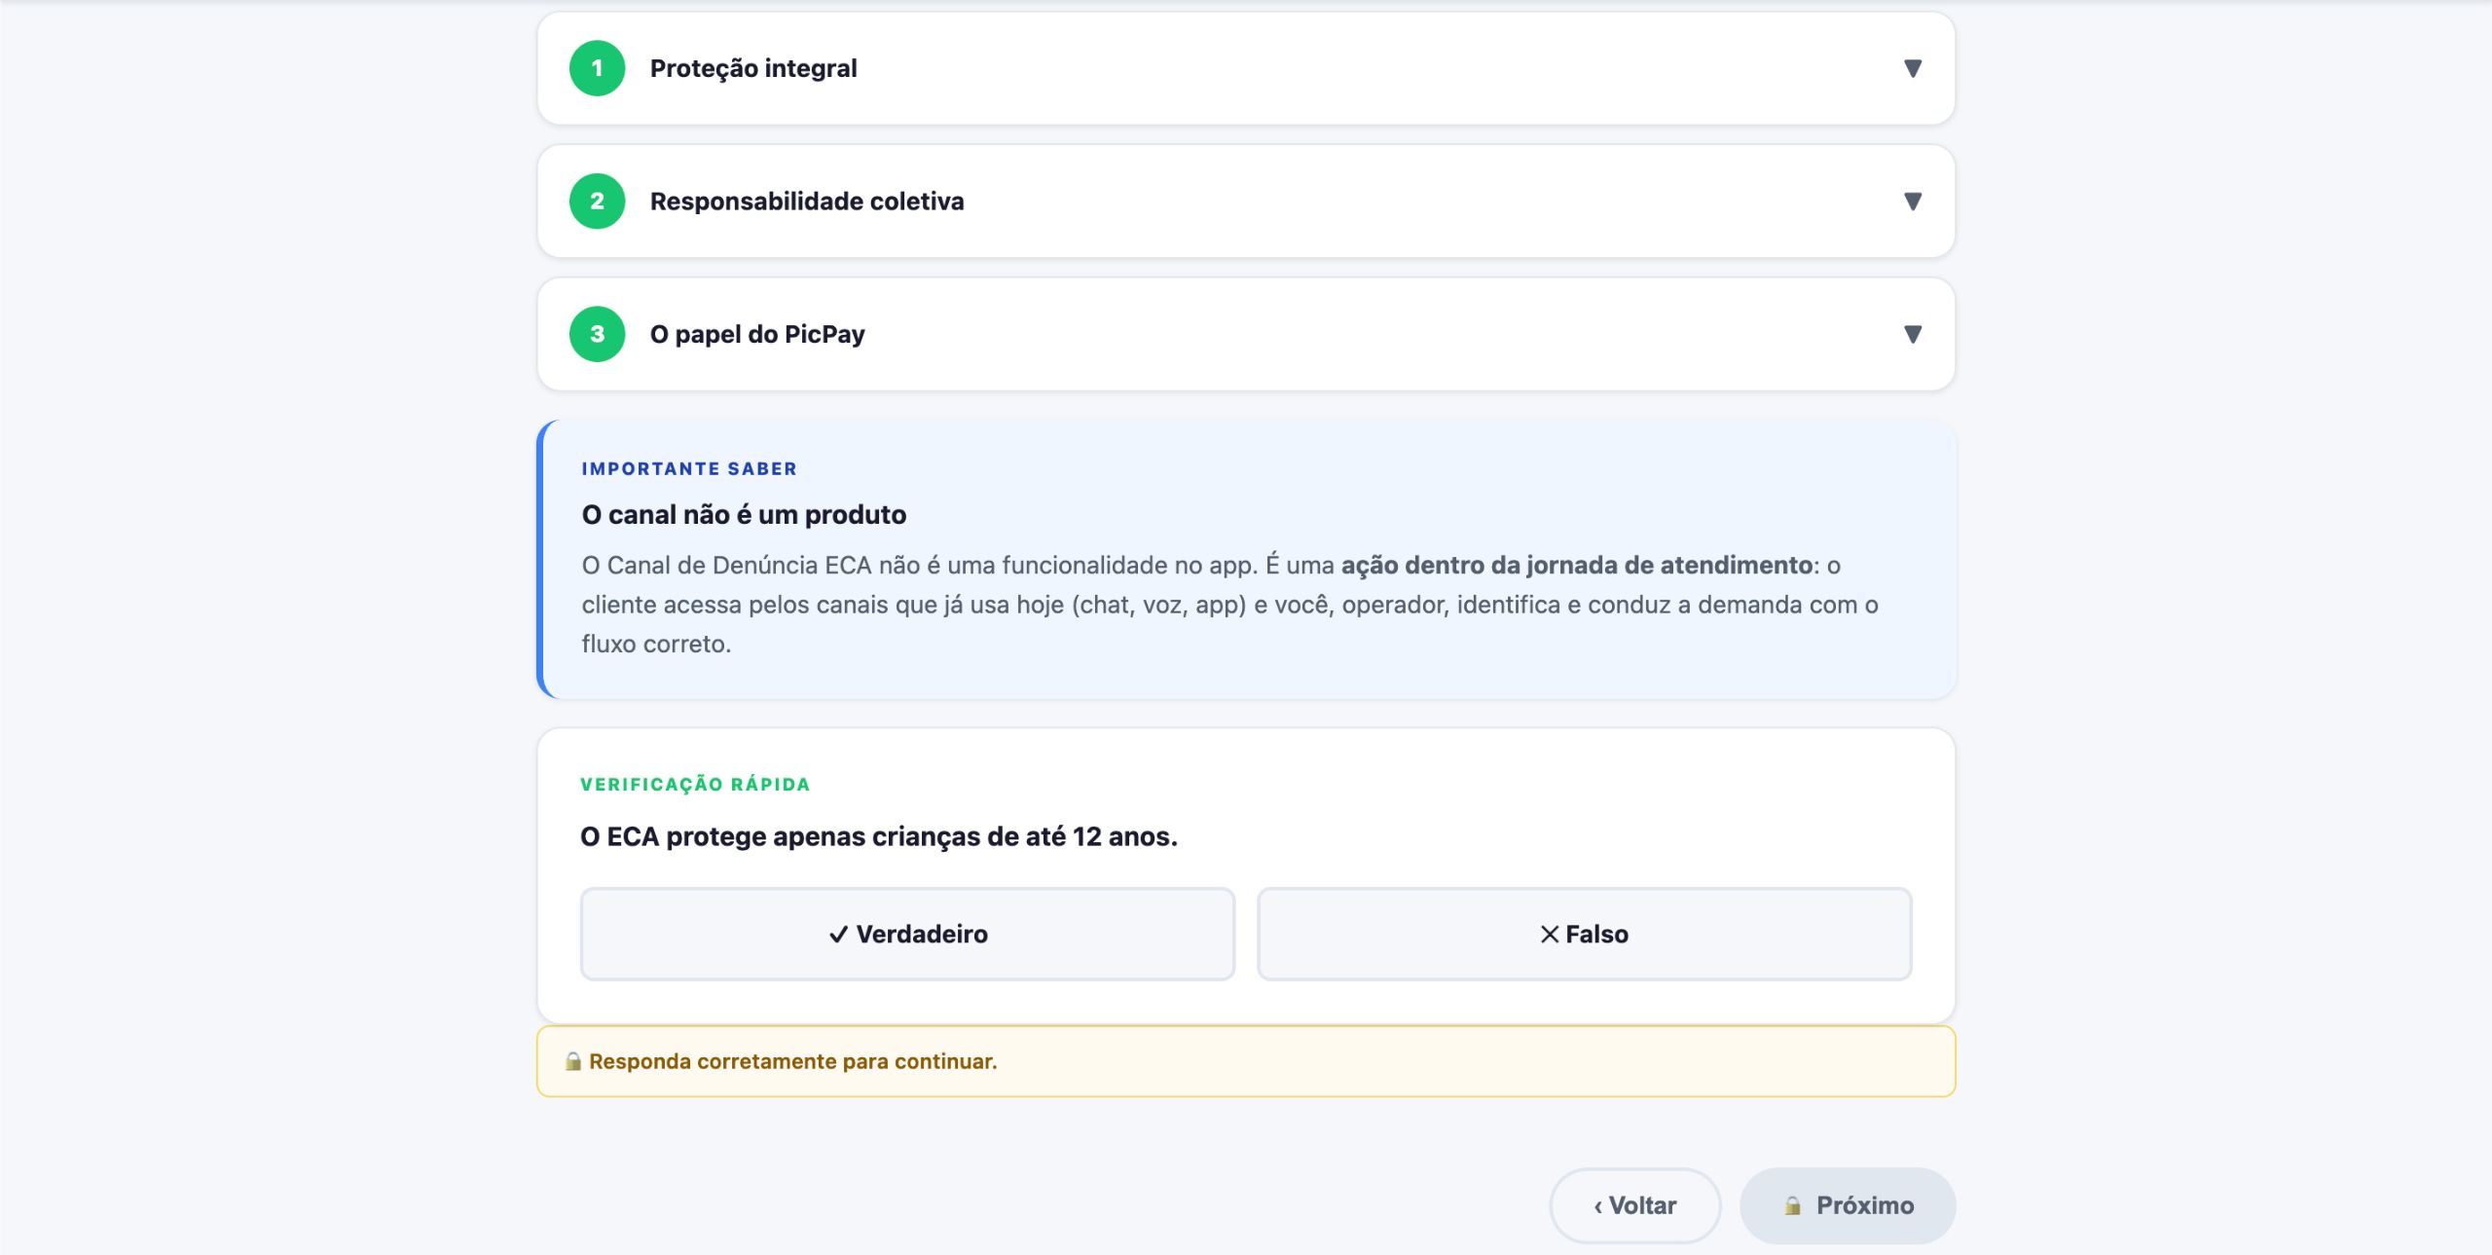Open the O papel do PicPay title

tap(757, 334)
